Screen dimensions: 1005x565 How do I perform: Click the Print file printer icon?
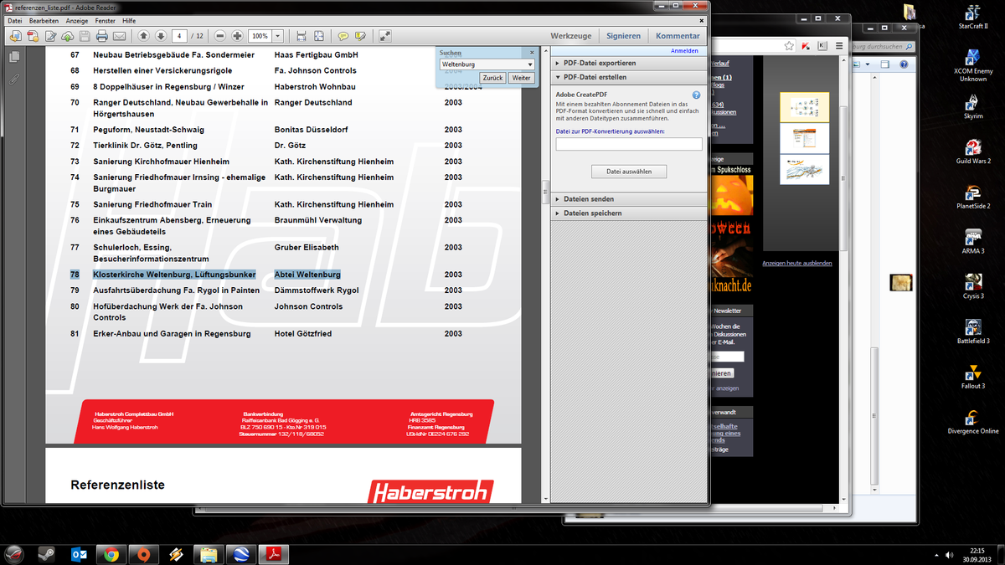101,36
